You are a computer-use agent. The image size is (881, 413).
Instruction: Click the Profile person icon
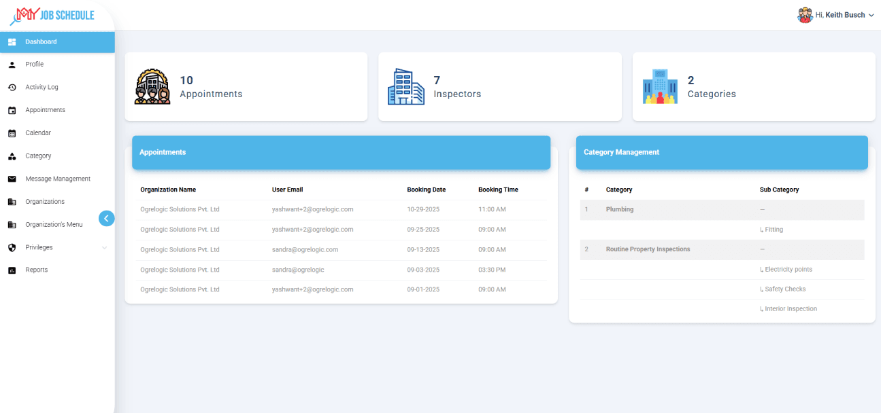12,65
